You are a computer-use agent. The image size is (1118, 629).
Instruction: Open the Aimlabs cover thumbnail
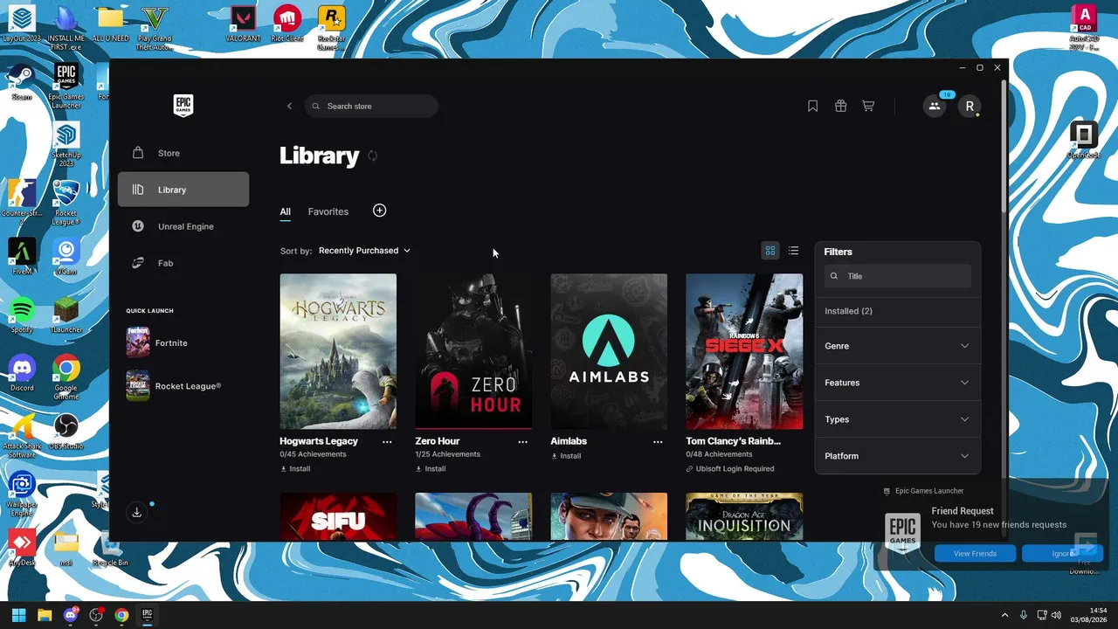point(609,351)
